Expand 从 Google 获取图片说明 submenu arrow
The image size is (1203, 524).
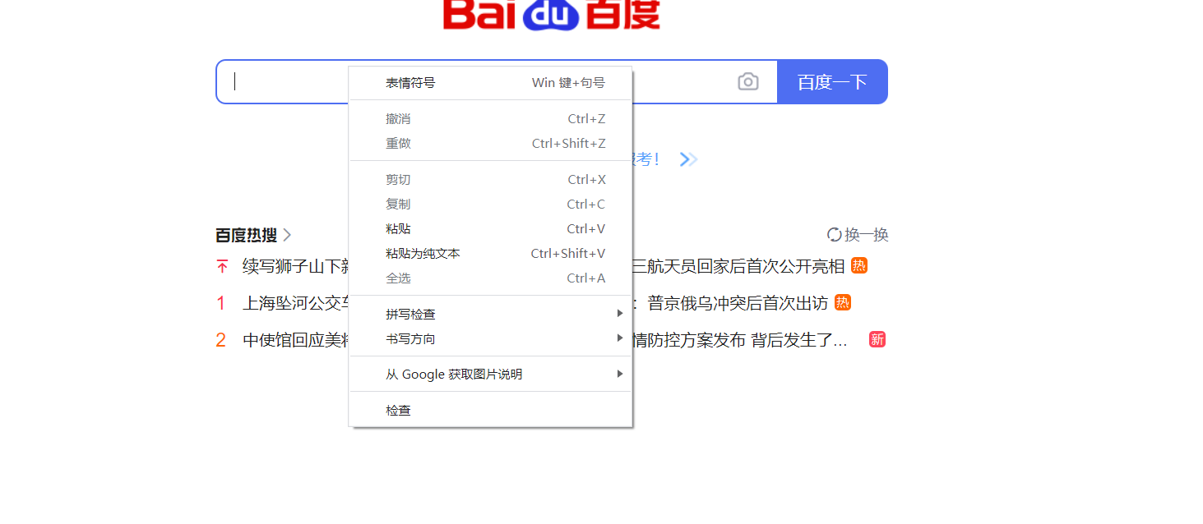point(620,374)
